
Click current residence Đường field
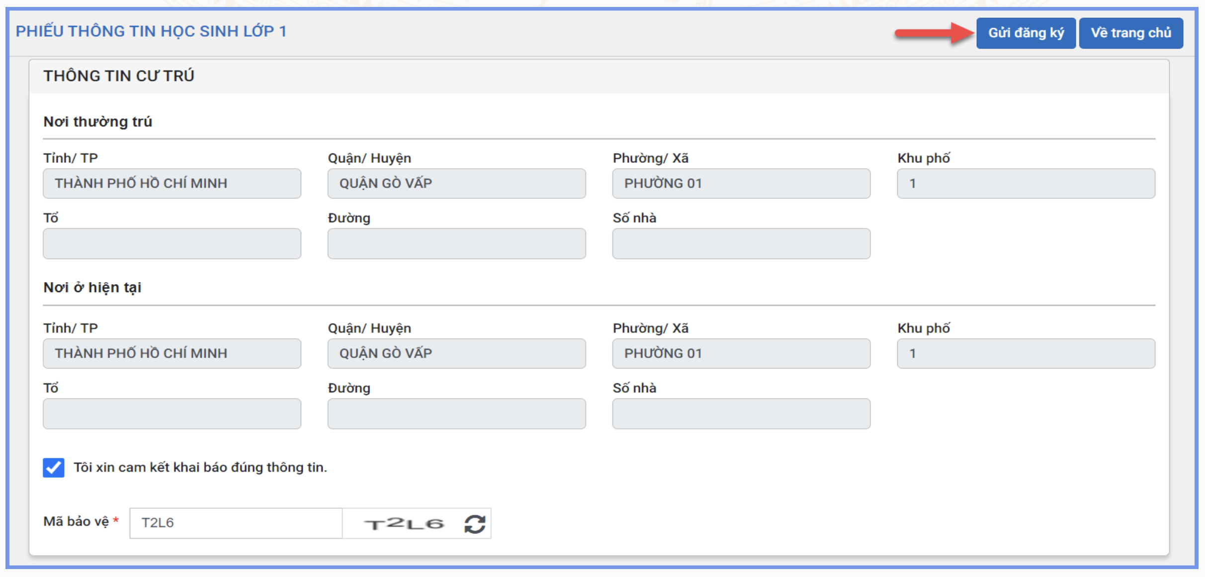click(x=456, y=413)
